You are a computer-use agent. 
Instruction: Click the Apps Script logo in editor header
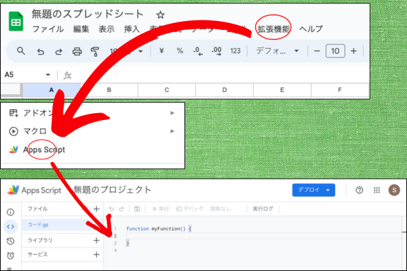14,190
